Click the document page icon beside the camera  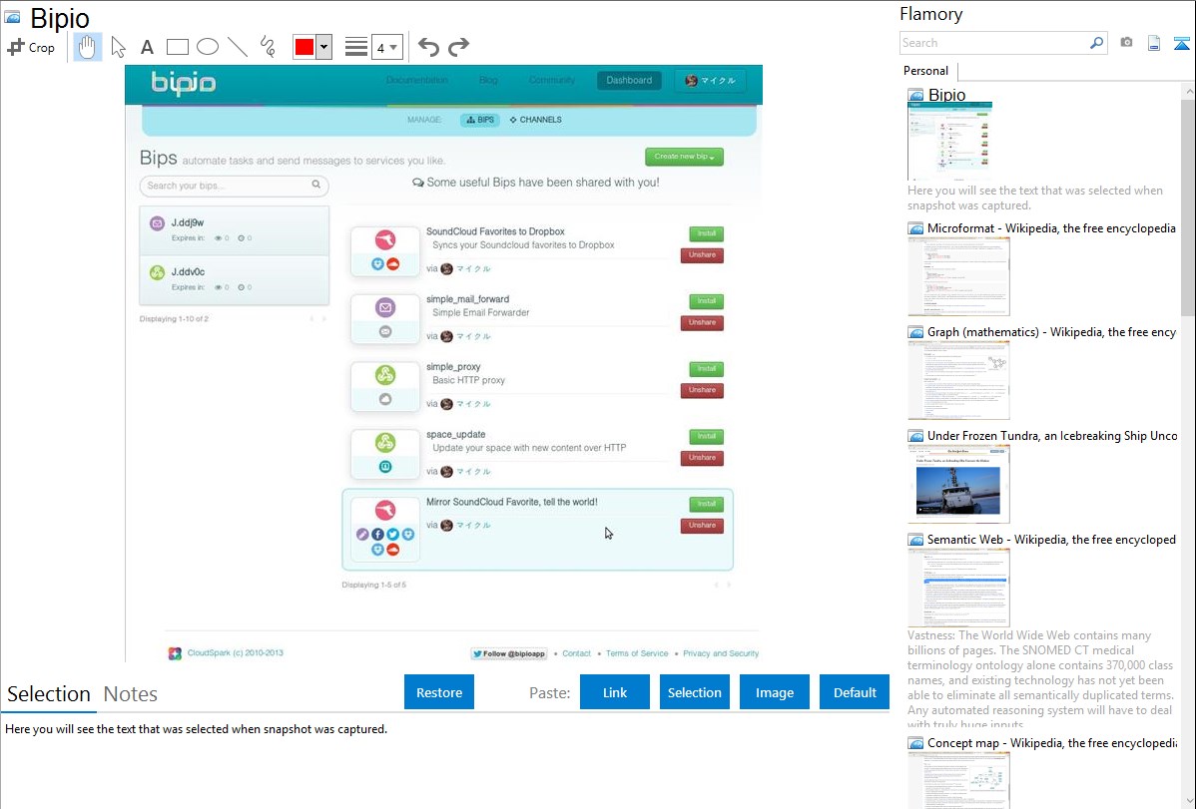pyautogui.click(x=1154, y=43)
